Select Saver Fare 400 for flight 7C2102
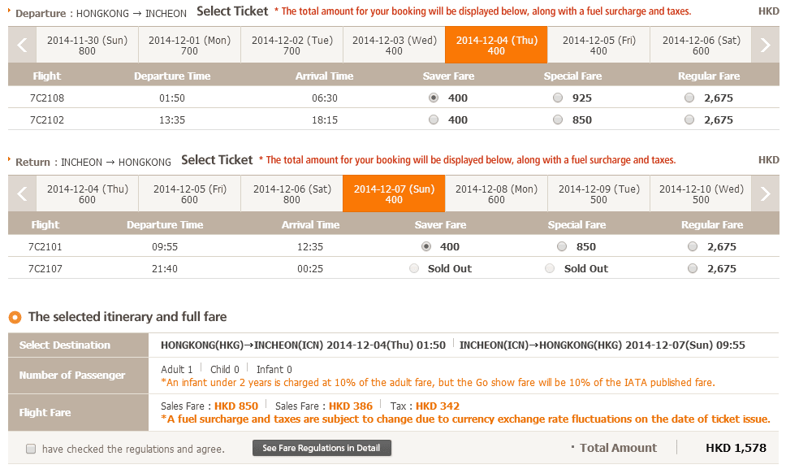This screenshot has width=786, height=469. point(434,119)
